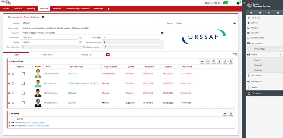Check Archiver for FAVRE Pascal
283x138 pixels.
coord(23,83)
